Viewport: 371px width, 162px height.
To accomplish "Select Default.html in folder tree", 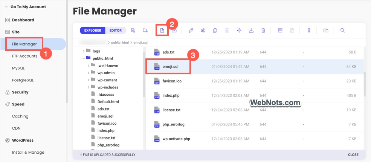I will (108, 102).
